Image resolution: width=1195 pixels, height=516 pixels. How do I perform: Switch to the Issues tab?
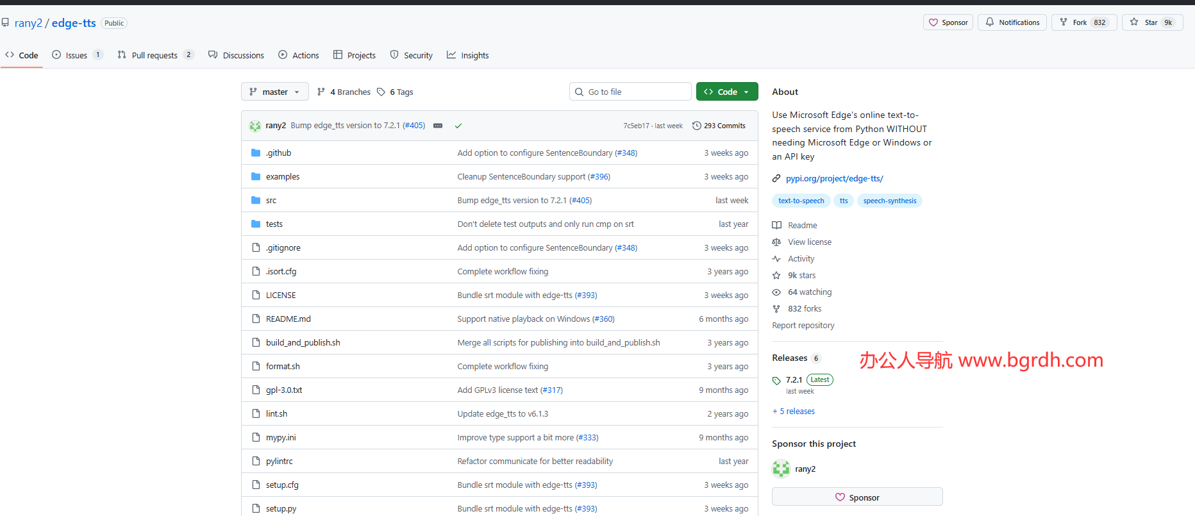(x=76, y=55)
